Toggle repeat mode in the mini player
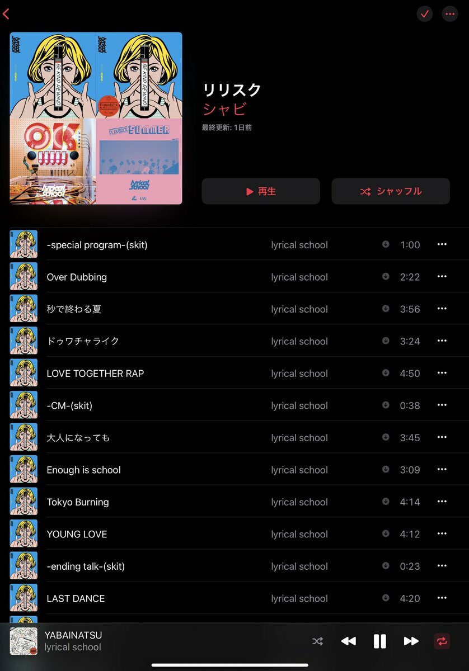The height and width of the screenshot is (671, 469). (442, 641)
